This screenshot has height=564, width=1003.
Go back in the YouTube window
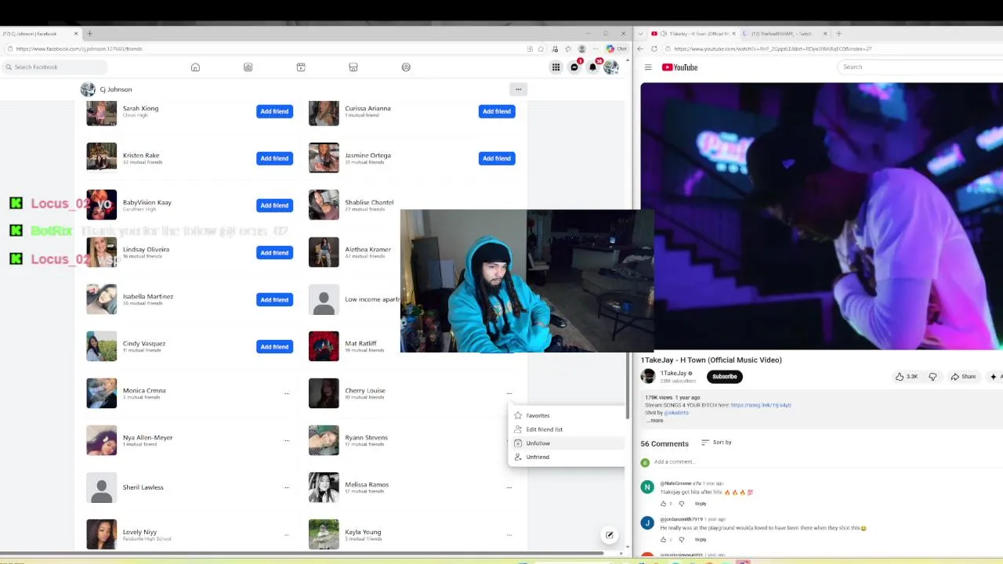click(640, 49)
